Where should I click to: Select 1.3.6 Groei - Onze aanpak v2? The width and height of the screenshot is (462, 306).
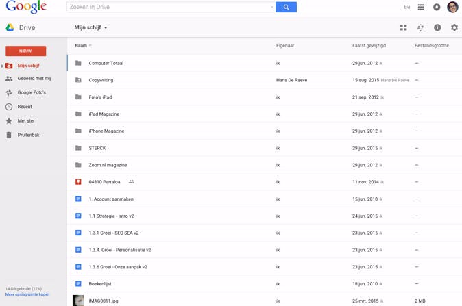[x=118, y=267]
